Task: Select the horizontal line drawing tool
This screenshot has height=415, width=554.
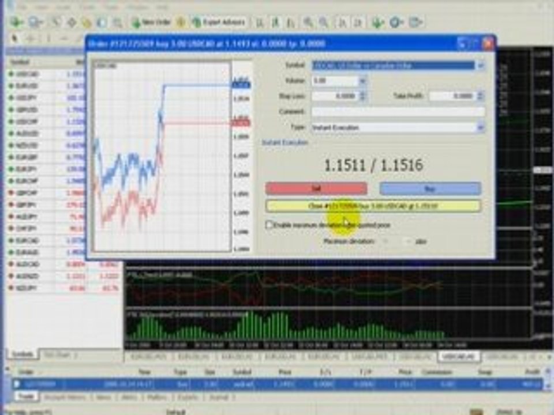Action: (x=64, y=38)
